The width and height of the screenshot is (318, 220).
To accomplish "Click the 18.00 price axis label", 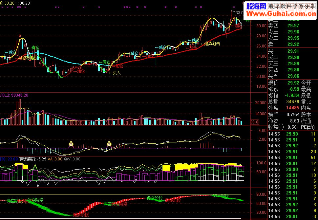I will tap(261, 86).
